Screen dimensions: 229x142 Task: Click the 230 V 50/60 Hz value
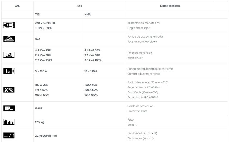tap(45, 23)
